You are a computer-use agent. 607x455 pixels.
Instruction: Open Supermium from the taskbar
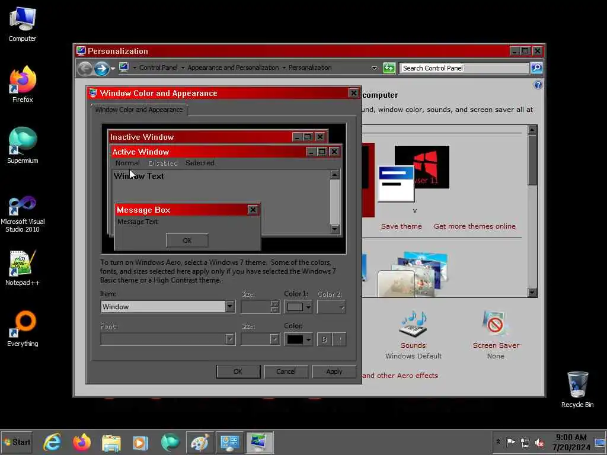click(170, 442)
